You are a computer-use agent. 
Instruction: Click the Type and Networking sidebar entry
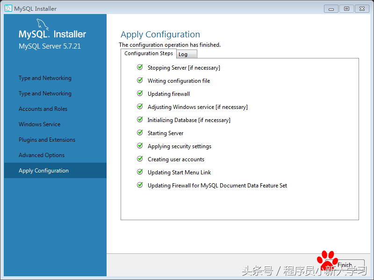44,78
